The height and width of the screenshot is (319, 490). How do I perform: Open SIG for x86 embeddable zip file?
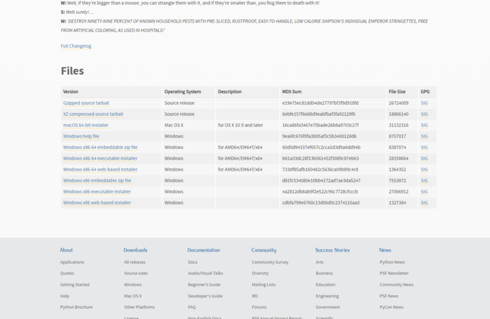[x=424, y=181]
